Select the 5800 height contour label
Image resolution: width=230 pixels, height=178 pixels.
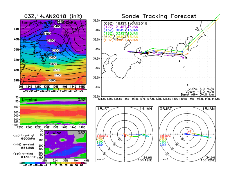pyautogui.click(x=52, y=80)
